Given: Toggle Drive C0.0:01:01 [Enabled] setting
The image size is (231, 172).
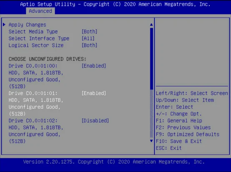Looking at the screenshot, I should pyautogui.click(x=94, y=93).
